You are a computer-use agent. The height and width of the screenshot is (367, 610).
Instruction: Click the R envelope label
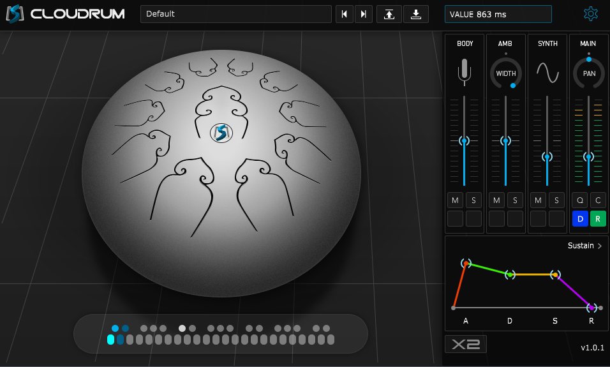(x=591, y=321)
